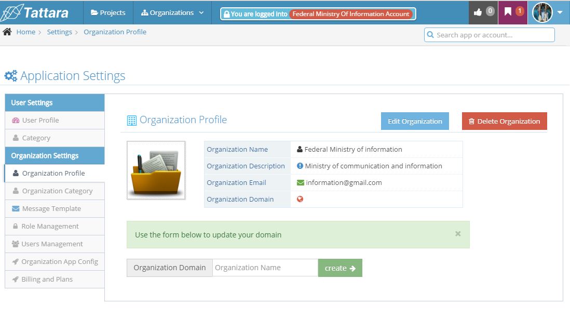Click the Organization Settings section header

55,156
